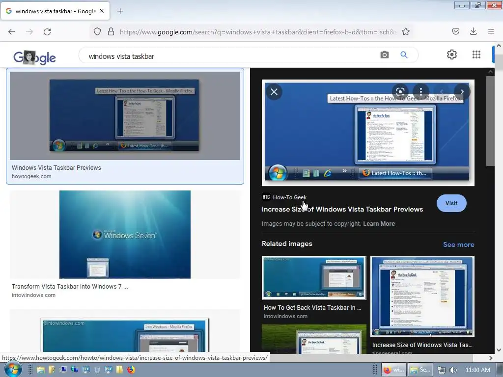Launch Firefox from quick launch bar
Viewport: 503px width, 377px height.
(x=131, y=370)
